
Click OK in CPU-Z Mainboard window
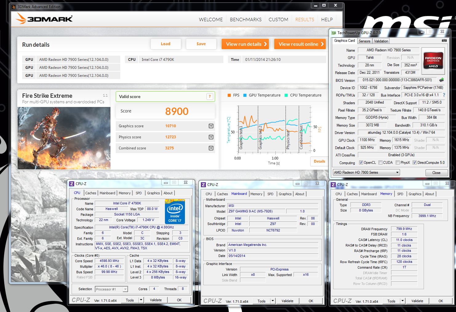click(311, 301)
